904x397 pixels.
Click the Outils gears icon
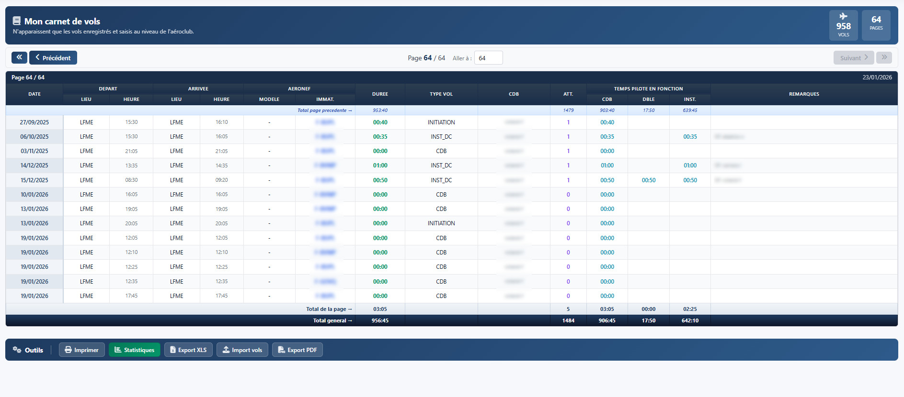point(17,350)
